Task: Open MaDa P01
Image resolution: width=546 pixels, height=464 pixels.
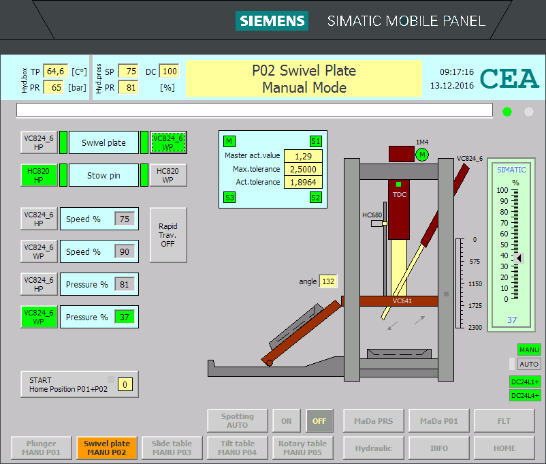Action: (439, 421)
